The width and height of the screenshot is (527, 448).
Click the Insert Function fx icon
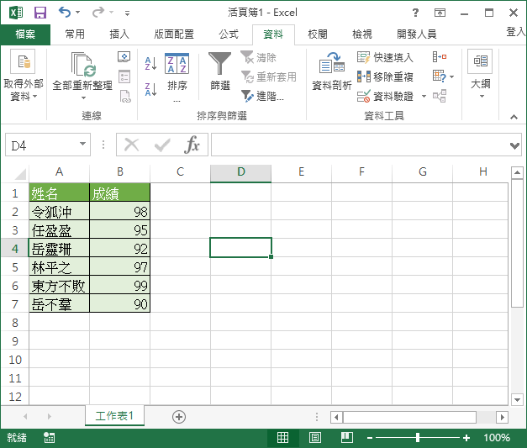192,145
